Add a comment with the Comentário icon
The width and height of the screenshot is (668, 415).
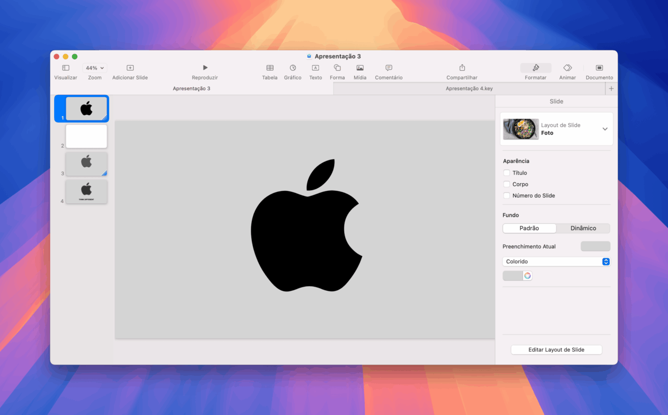click(389, 68)
